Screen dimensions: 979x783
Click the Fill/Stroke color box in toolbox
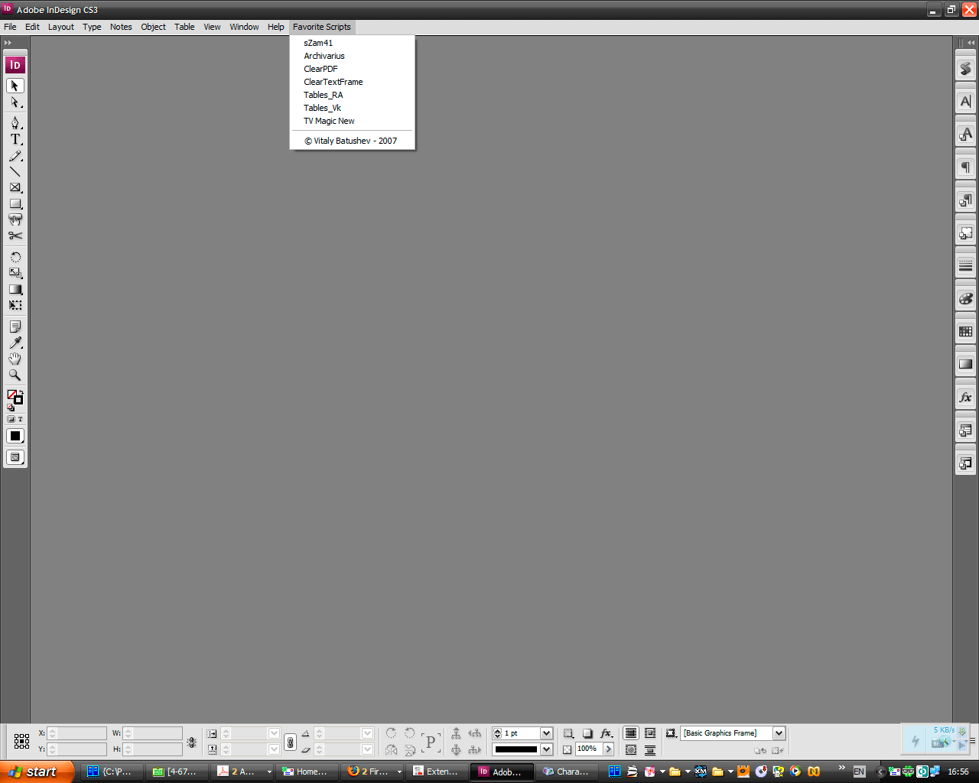[x=15, y=397]
